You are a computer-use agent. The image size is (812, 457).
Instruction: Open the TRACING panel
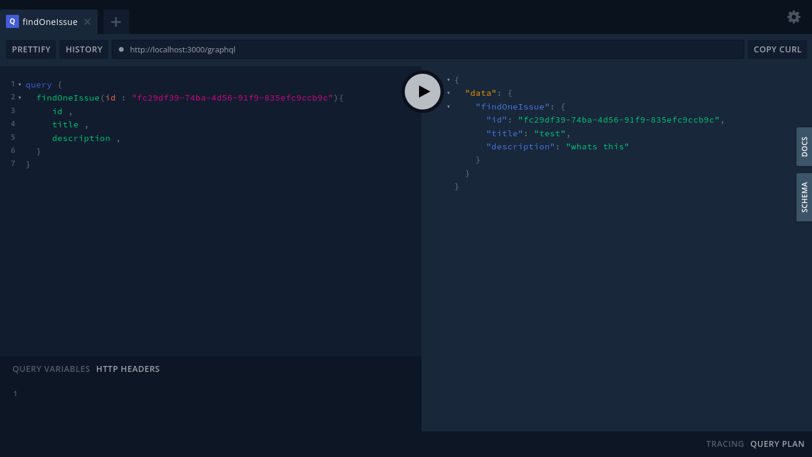[x=725, y=444]
